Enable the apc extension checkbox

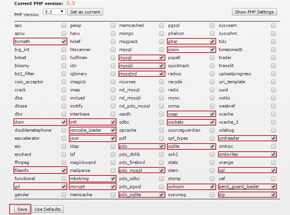[64, 25]
